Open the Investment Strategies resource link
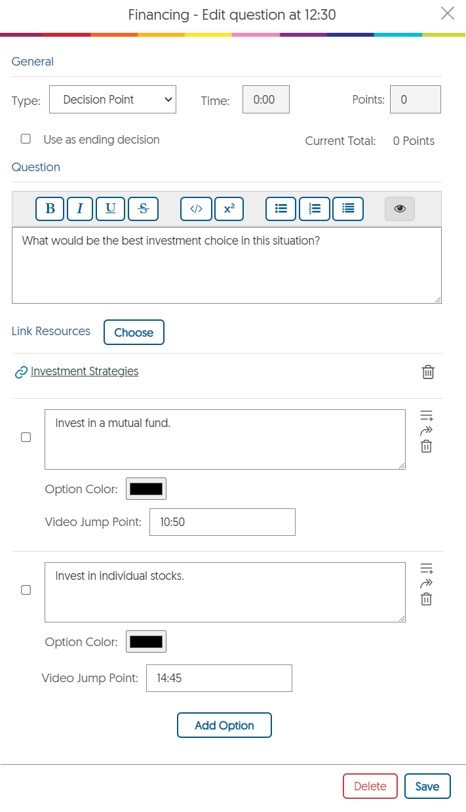Image resolution: width=466 pixels, height=812 pixels. pyautogui.click(x=85, y=371)
